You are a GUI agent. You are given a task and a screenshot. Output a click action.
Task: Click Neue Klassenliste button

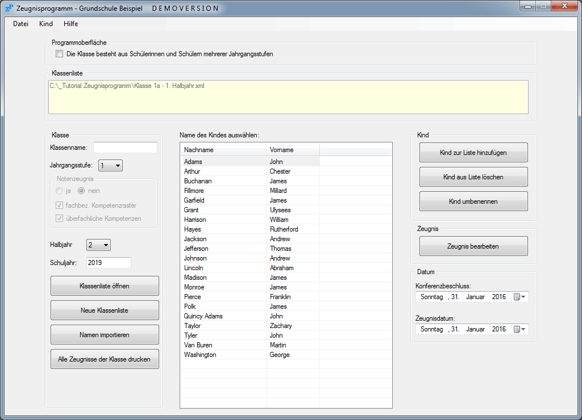click(x=105, y=310)
